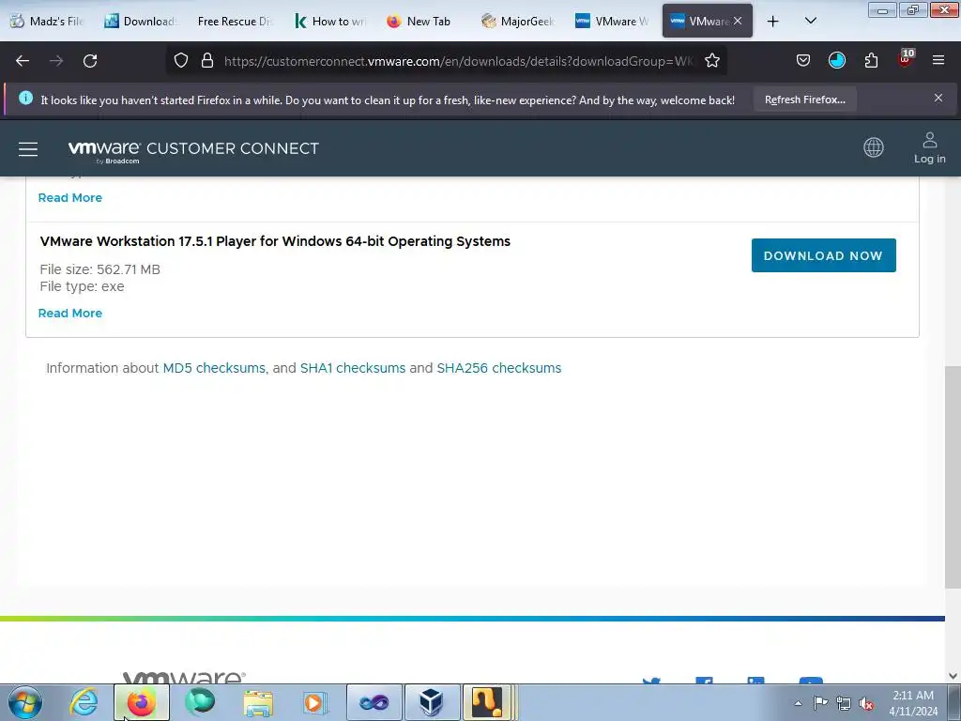The image size is (961, 721).
Task: Reload the current page
Action: [90, 61]
